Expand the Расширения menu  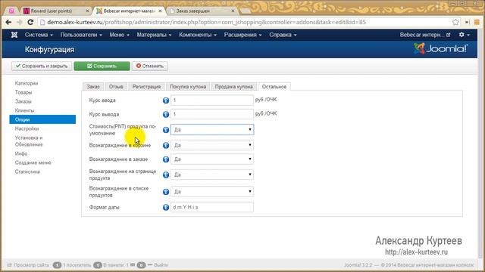(x=242, y=35)
